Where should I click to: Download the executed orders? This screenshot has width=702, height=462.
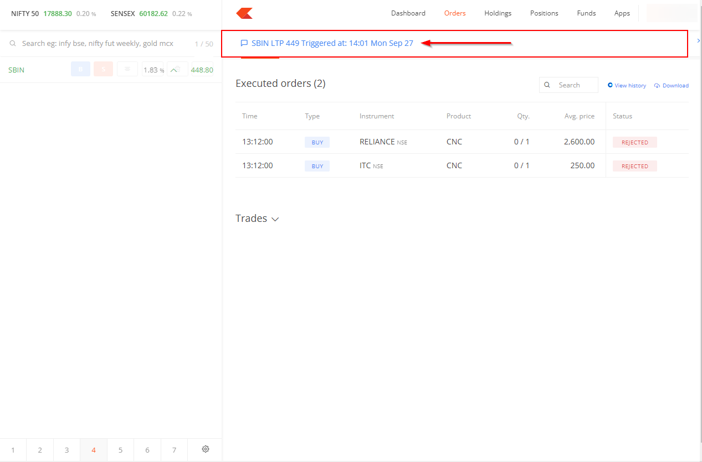[x=672, y=85]
